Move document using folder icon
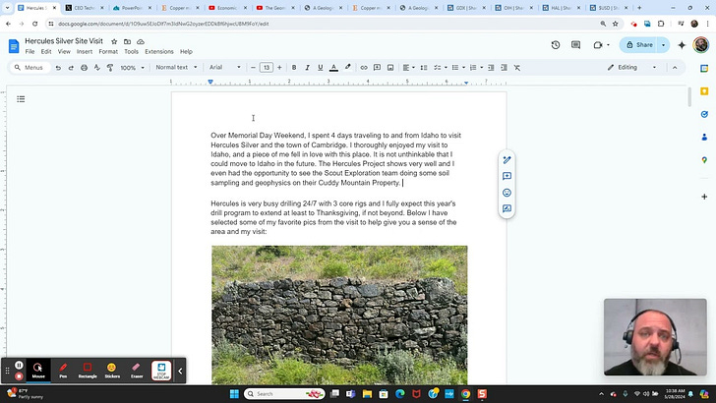The image size is (716, 403). click(128, 41)
